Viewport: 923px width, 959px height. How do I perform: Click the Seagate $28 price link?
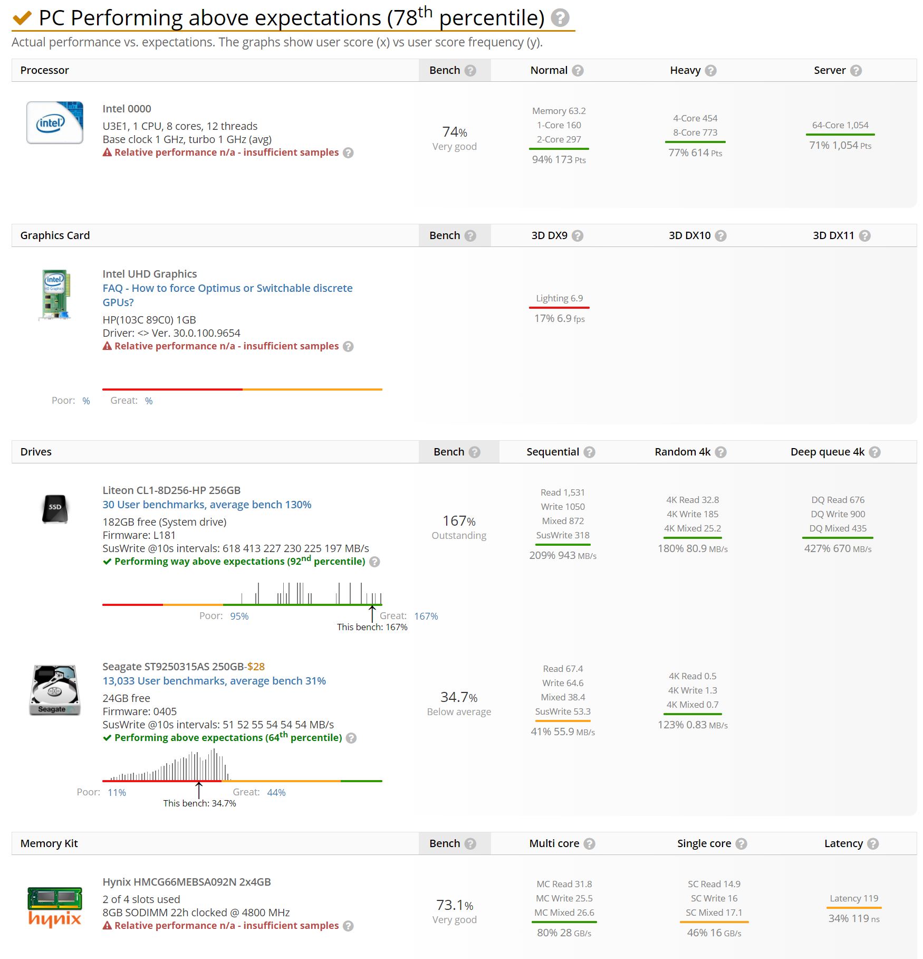(256, 667)
